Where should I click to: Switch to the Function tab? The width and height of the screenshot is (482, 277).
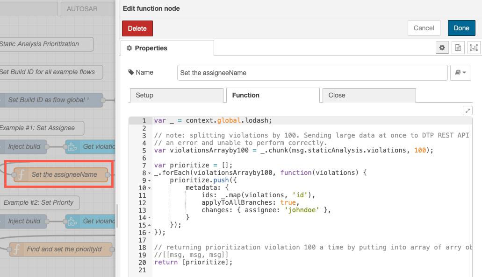(273, 96)
